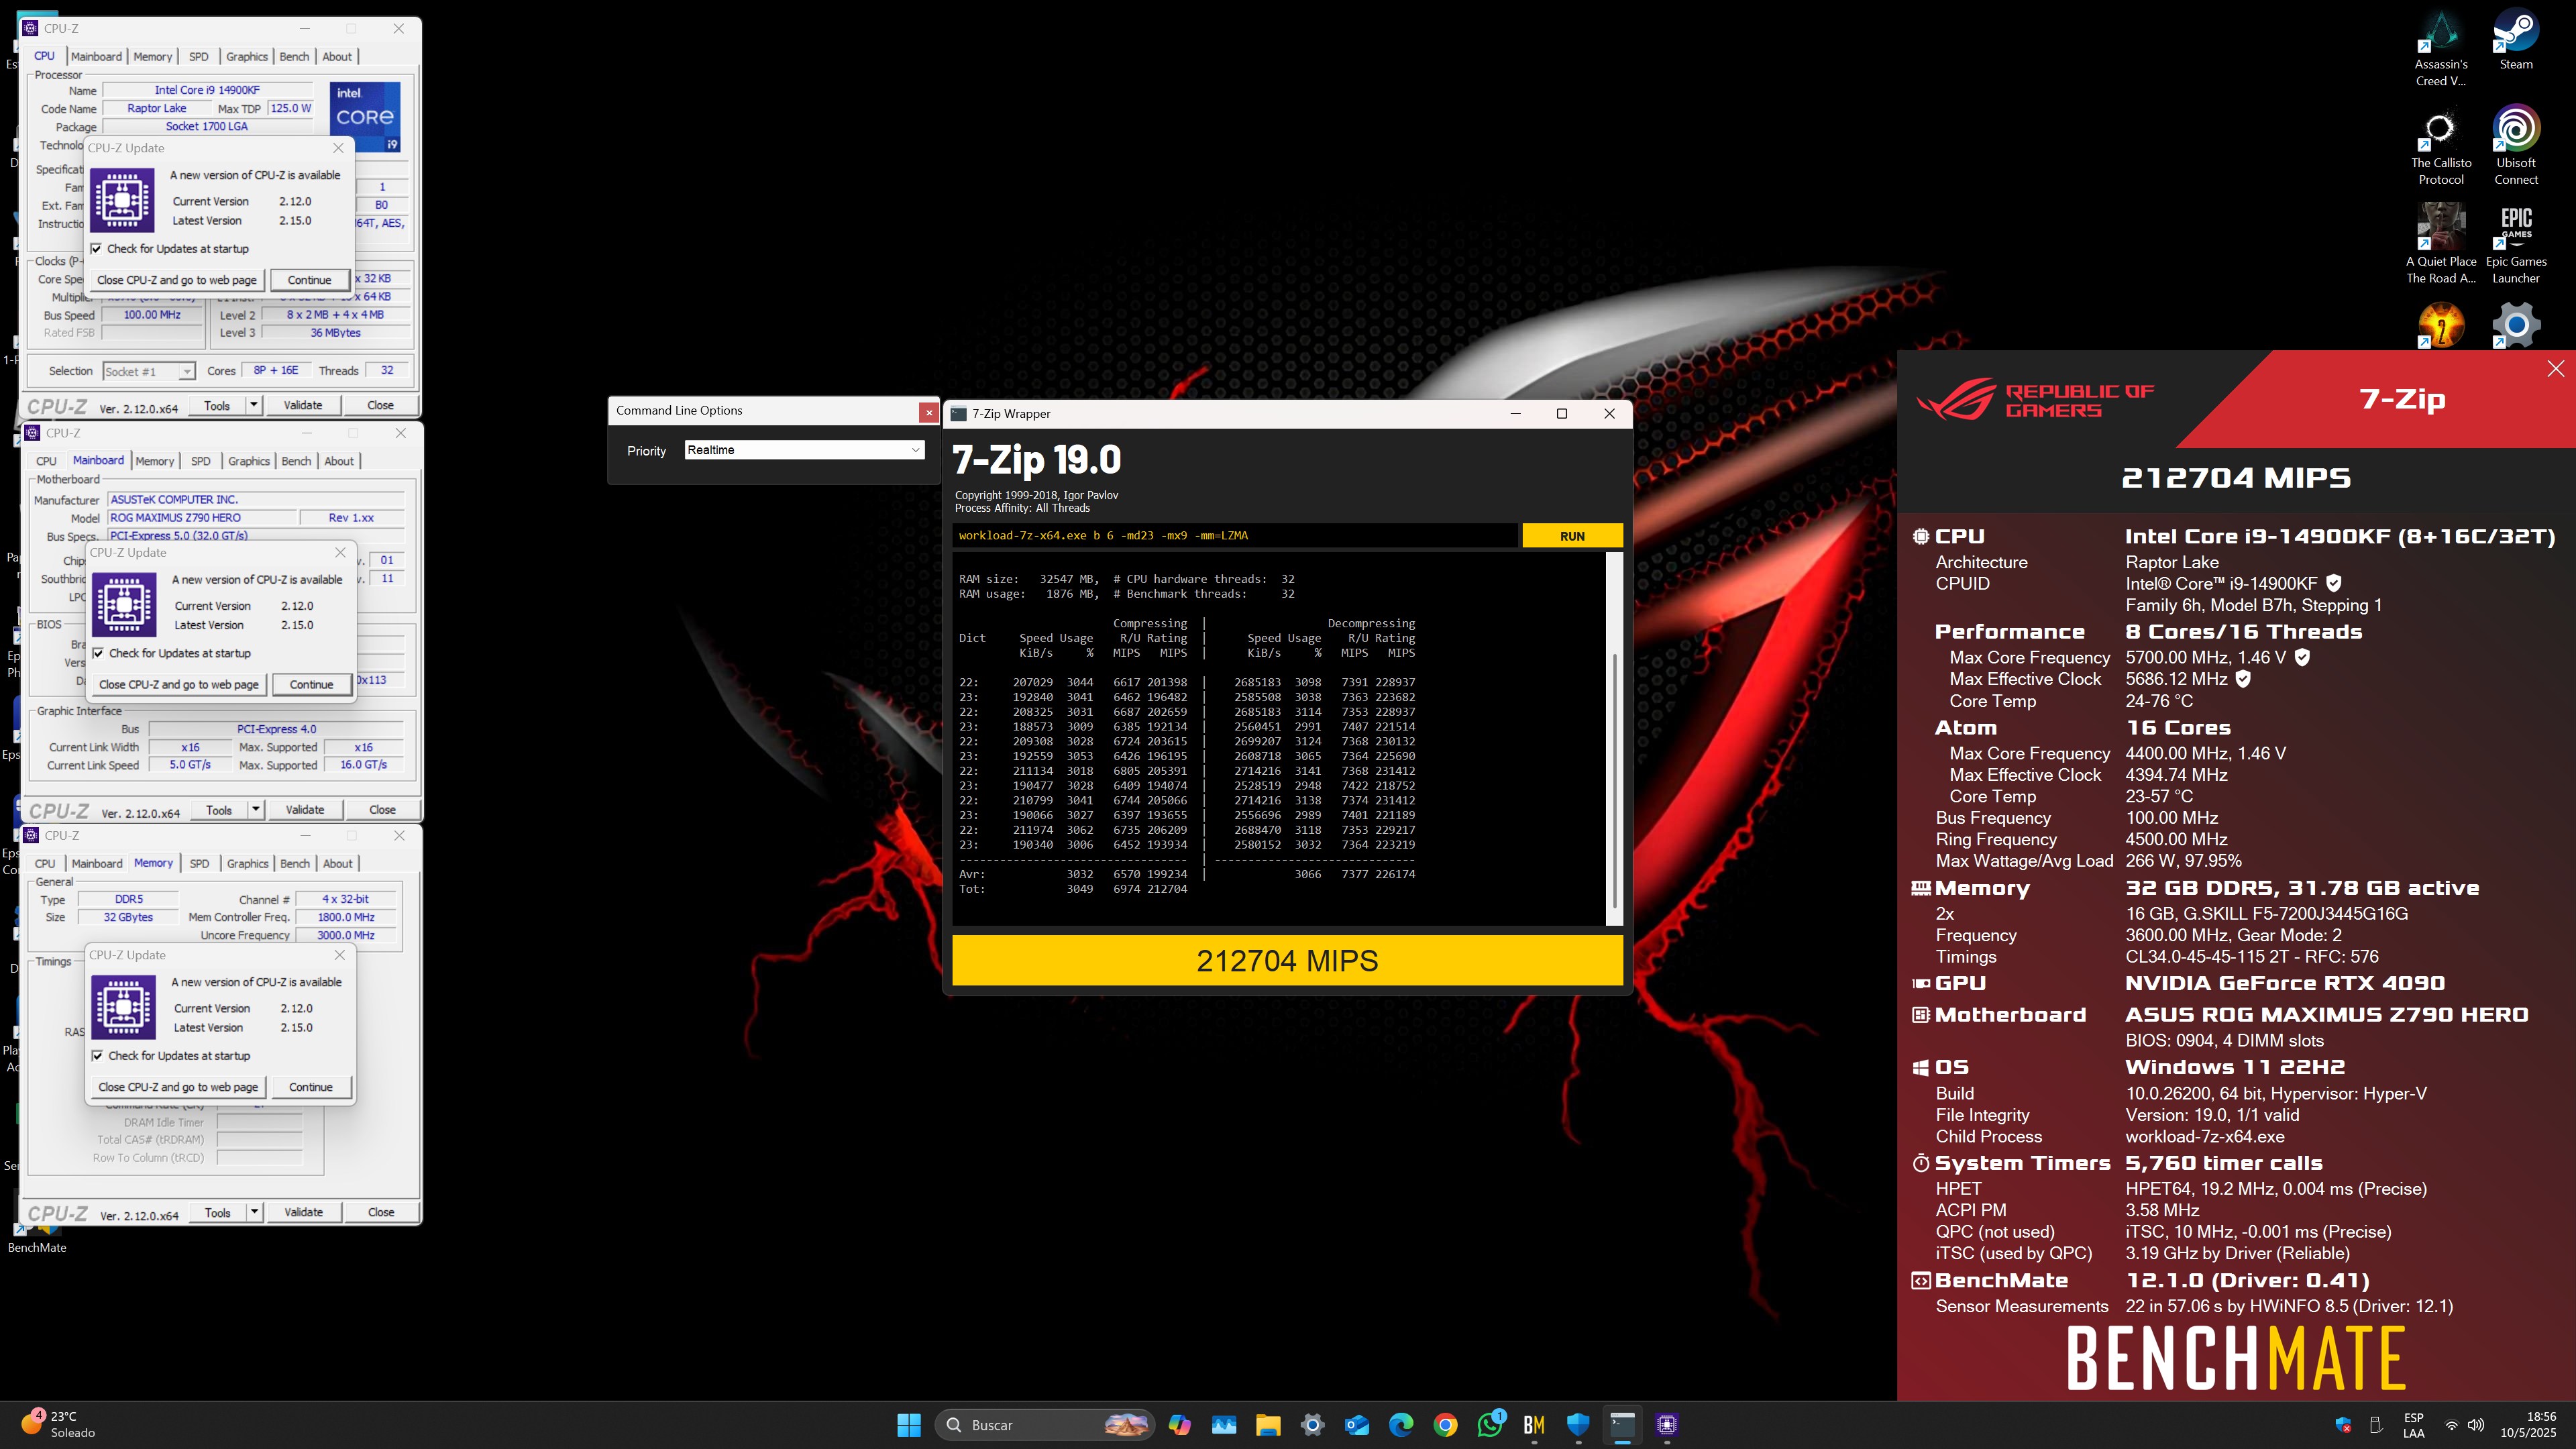The width and height of the screenshot is (2576, 1449).
Task: Open Settings gear in taskbar
Action: (x=1312, y=1425)
